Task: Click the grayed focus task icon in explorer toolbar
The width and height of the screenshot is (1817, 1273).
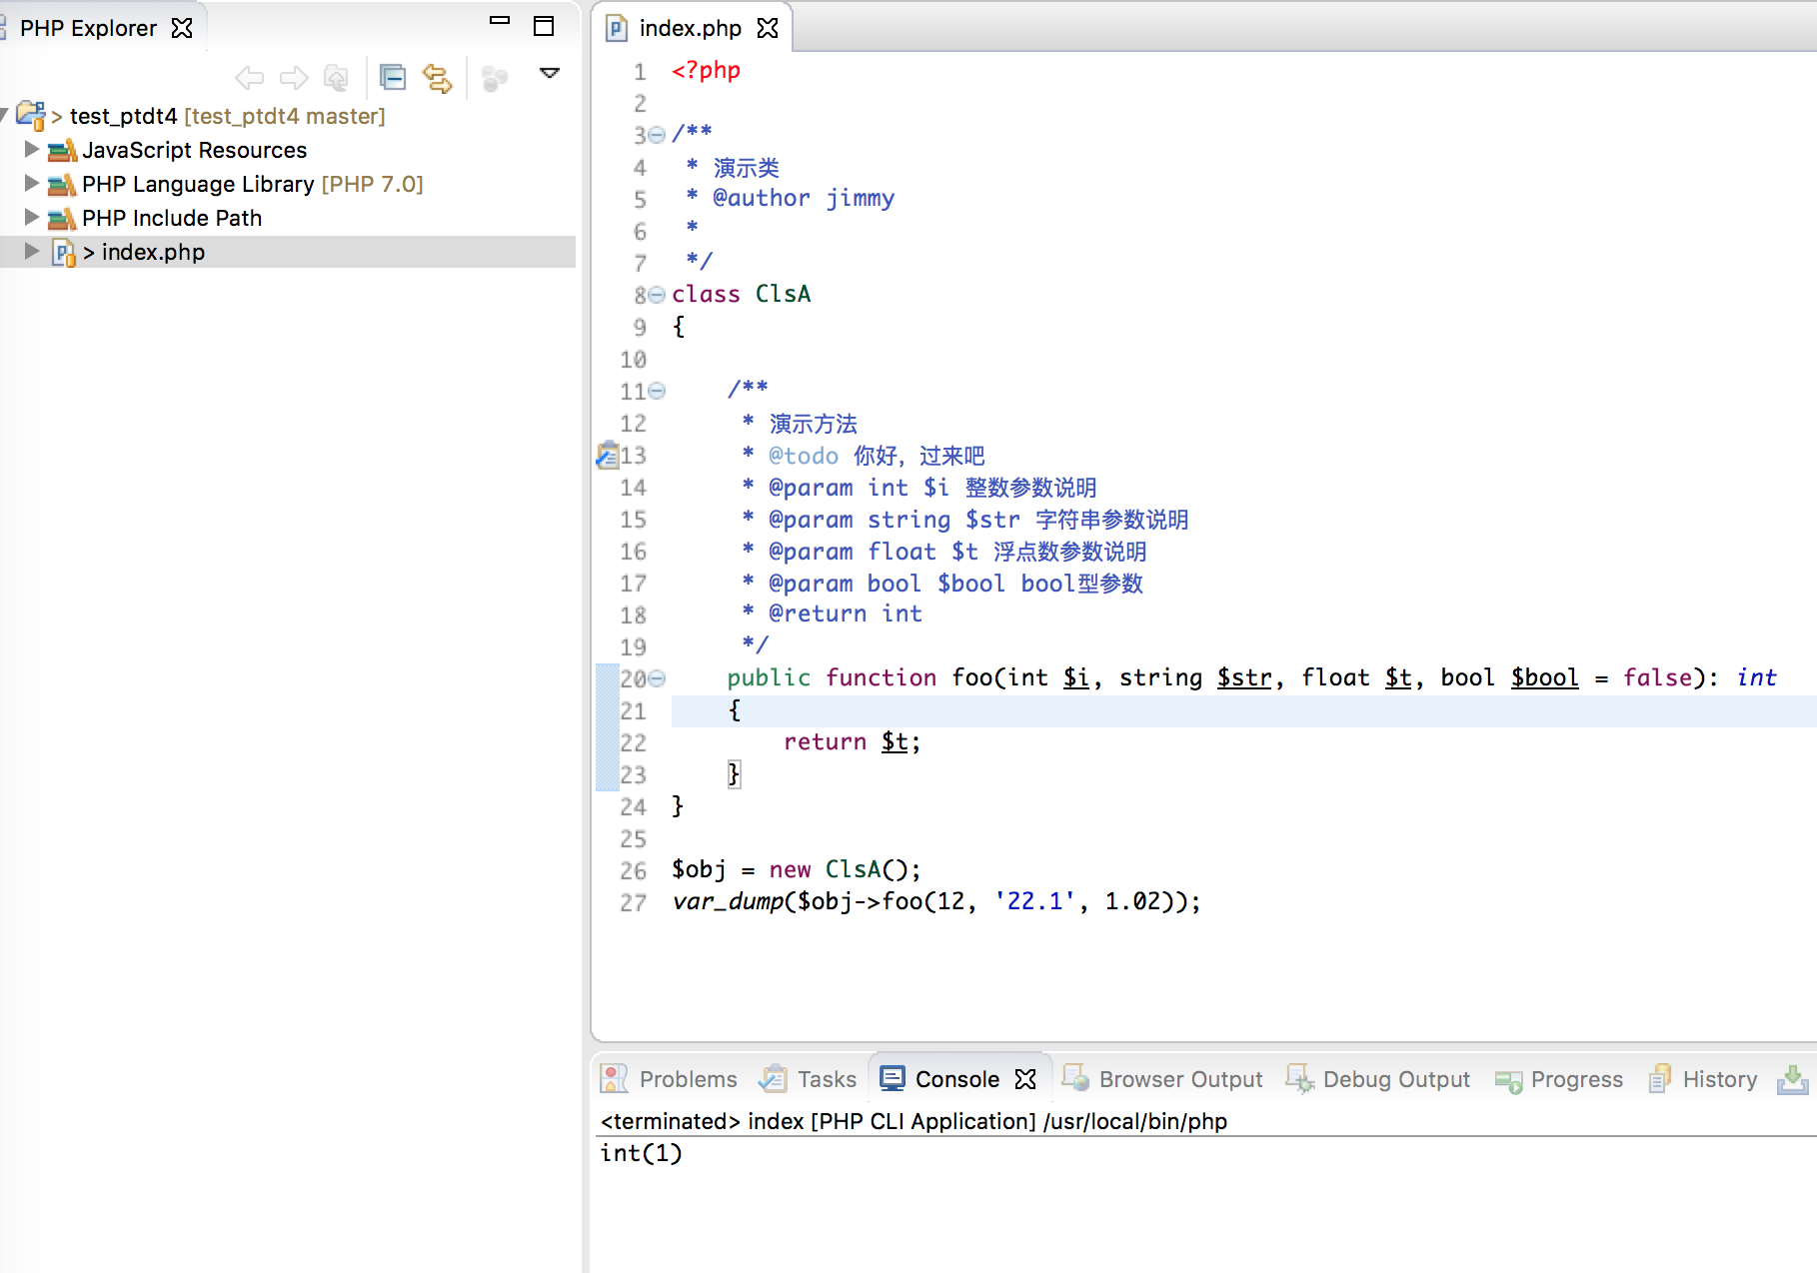Action: pyautogui.click(x=495, y=78)
